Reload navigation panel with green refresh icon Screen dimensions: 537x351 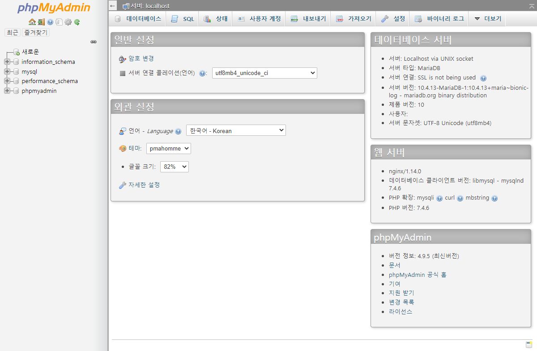pos(77,22)
